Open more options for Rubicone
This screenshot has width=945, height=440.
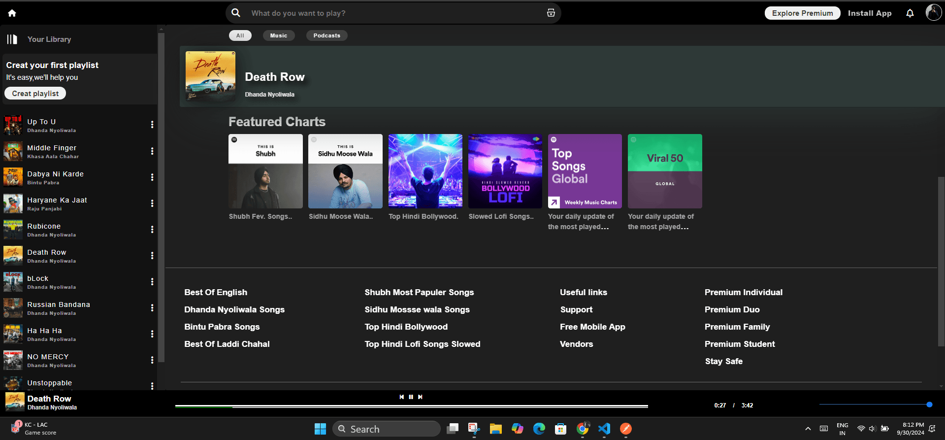152,229
